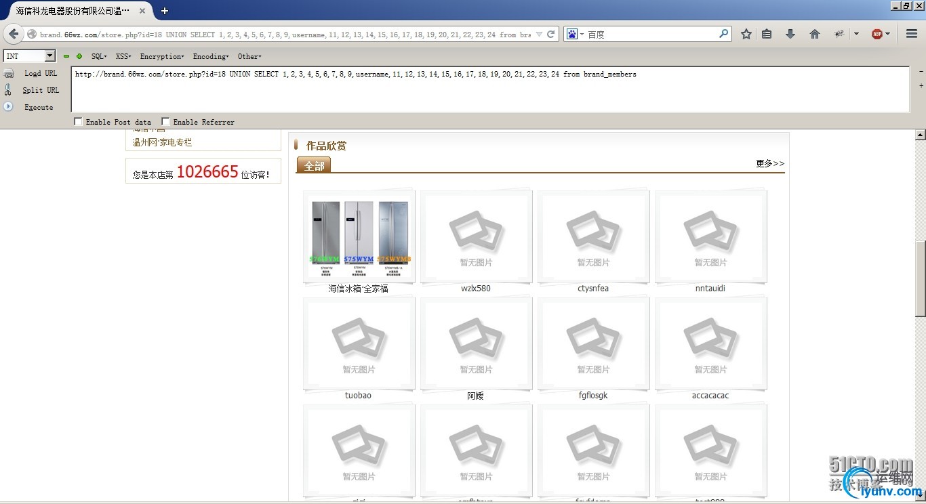
Task: Open the 海信冰箱·全家福 caption link
Action: [x=359, y=289]
